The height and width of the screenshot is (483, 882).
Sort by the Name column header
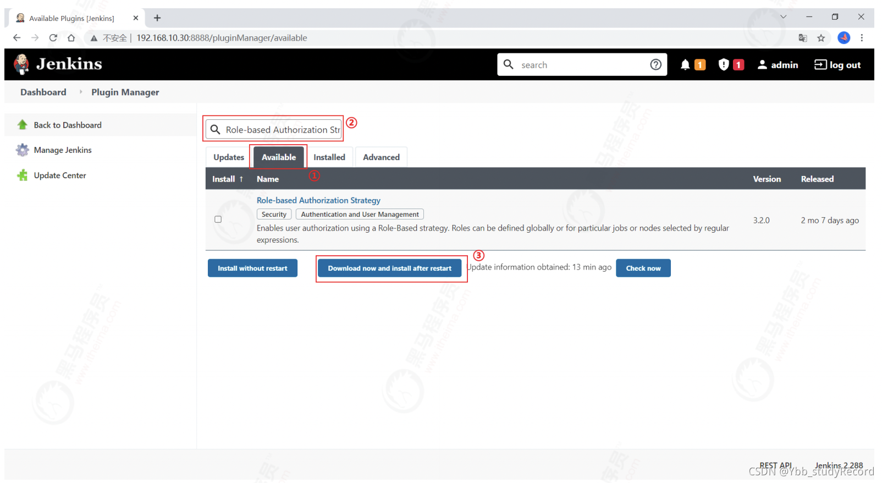[x=268, y=179]
